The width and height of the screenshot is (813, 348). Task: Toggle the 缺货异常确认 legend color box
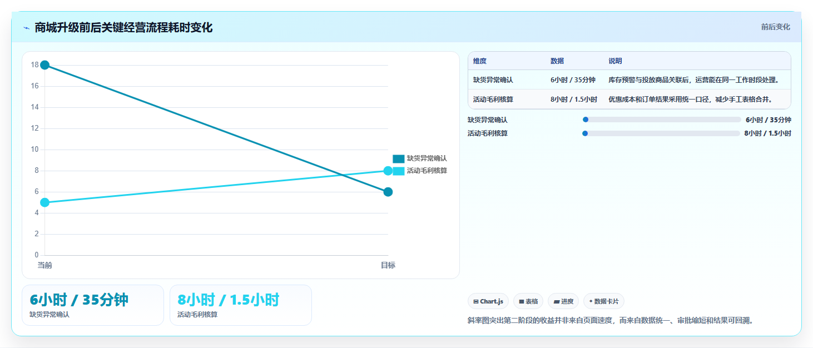398,158
